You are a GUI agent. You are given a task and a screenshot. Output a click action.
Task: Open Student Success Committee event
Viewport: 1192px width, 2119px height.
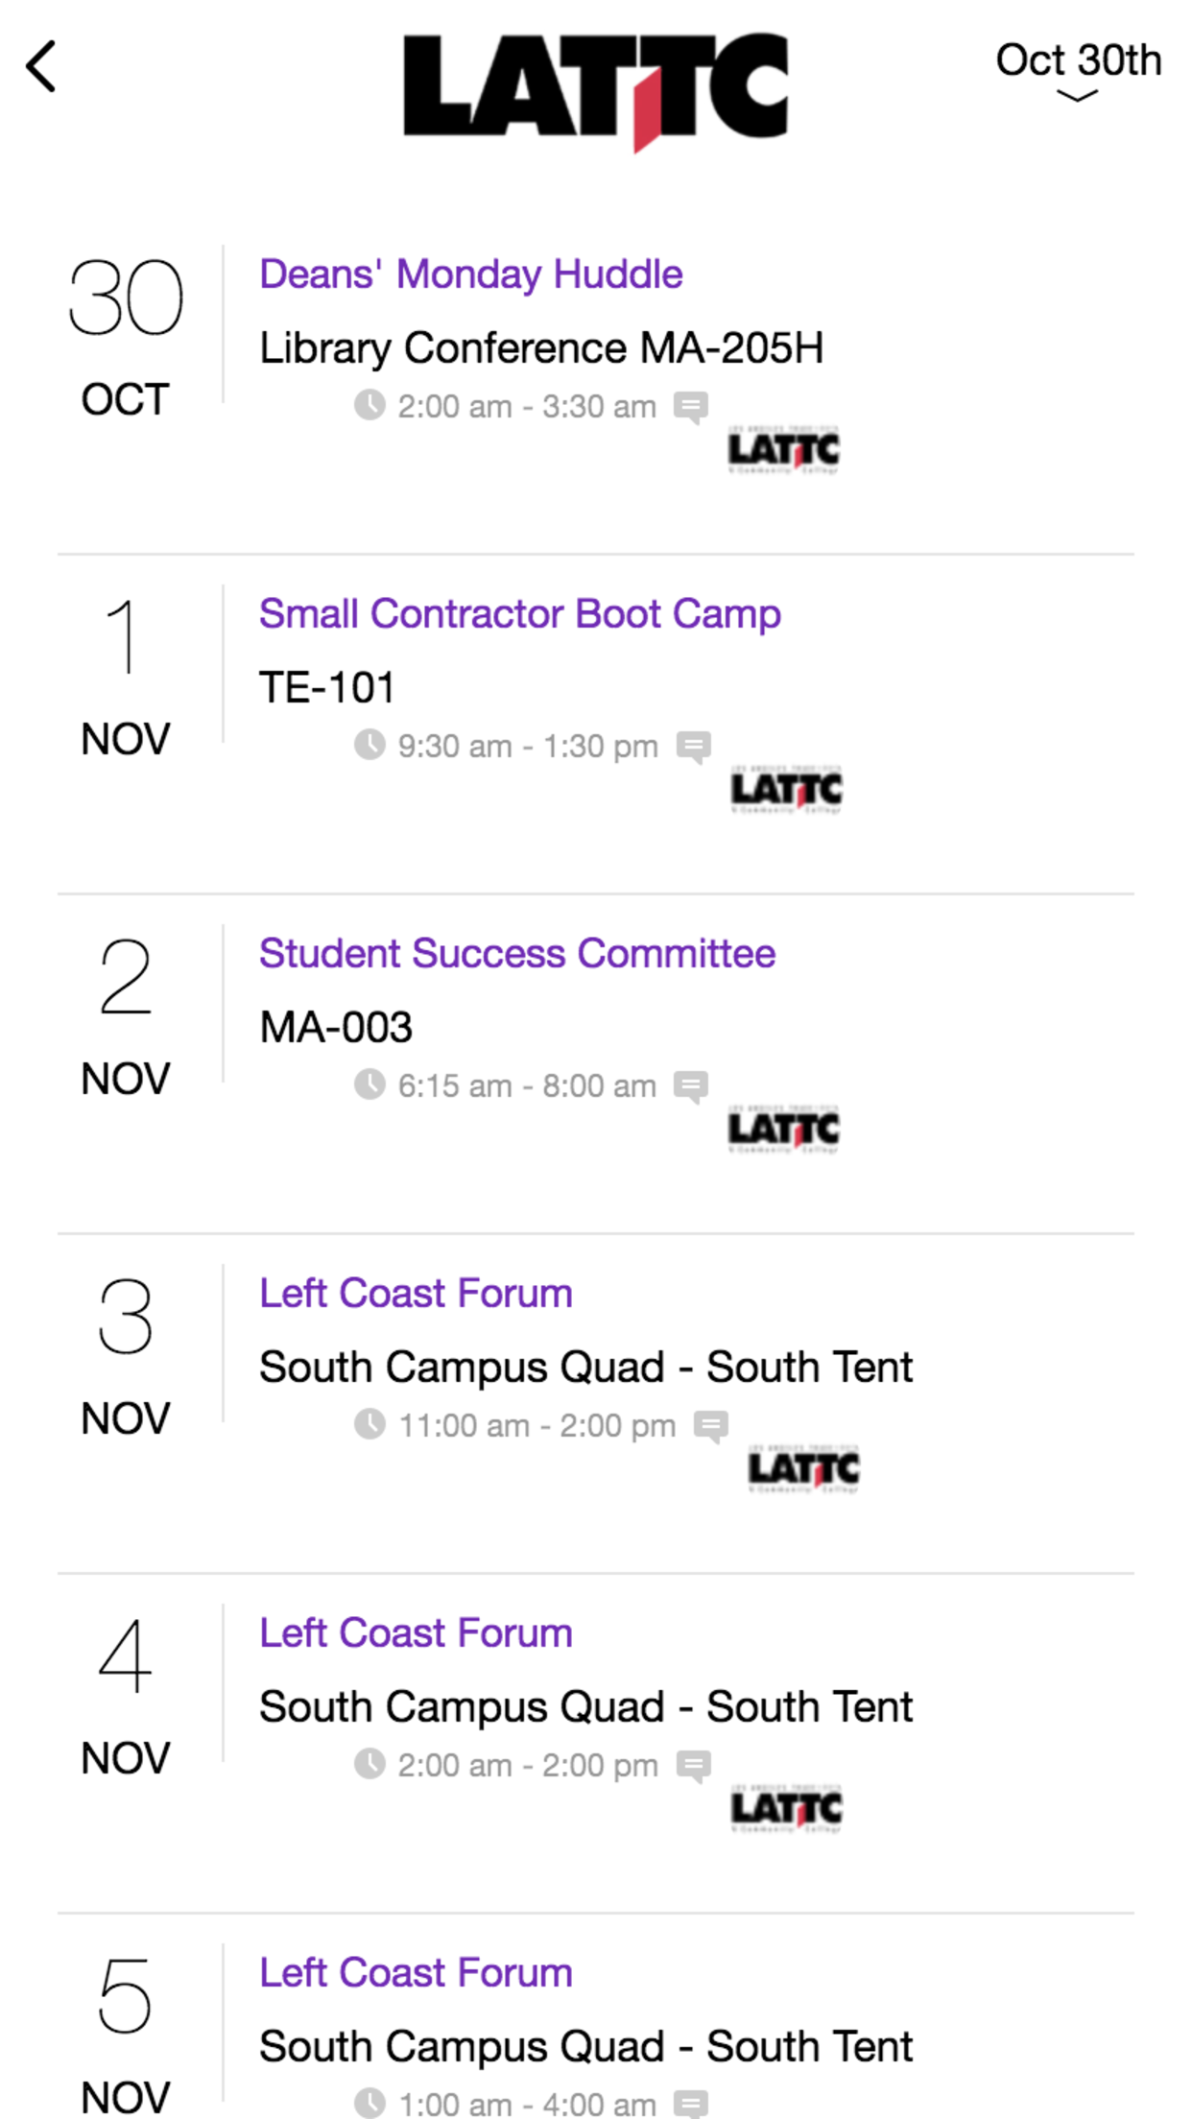point(516,954)
